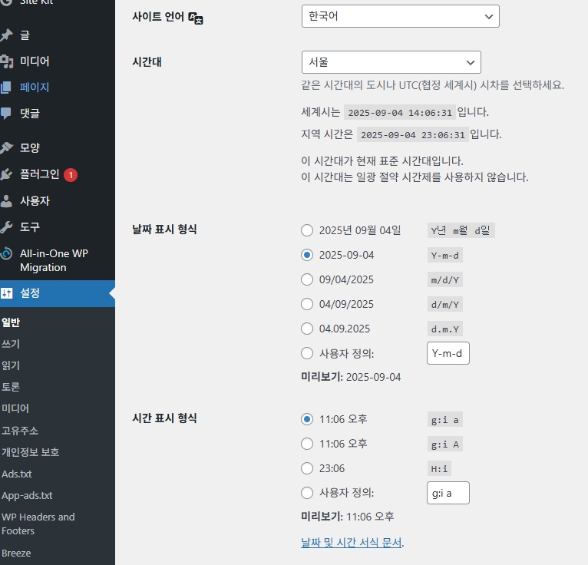The height and width of the screenshot is (565, 588).
Task: Open the 일반 settings submenu
Action: 11,322
